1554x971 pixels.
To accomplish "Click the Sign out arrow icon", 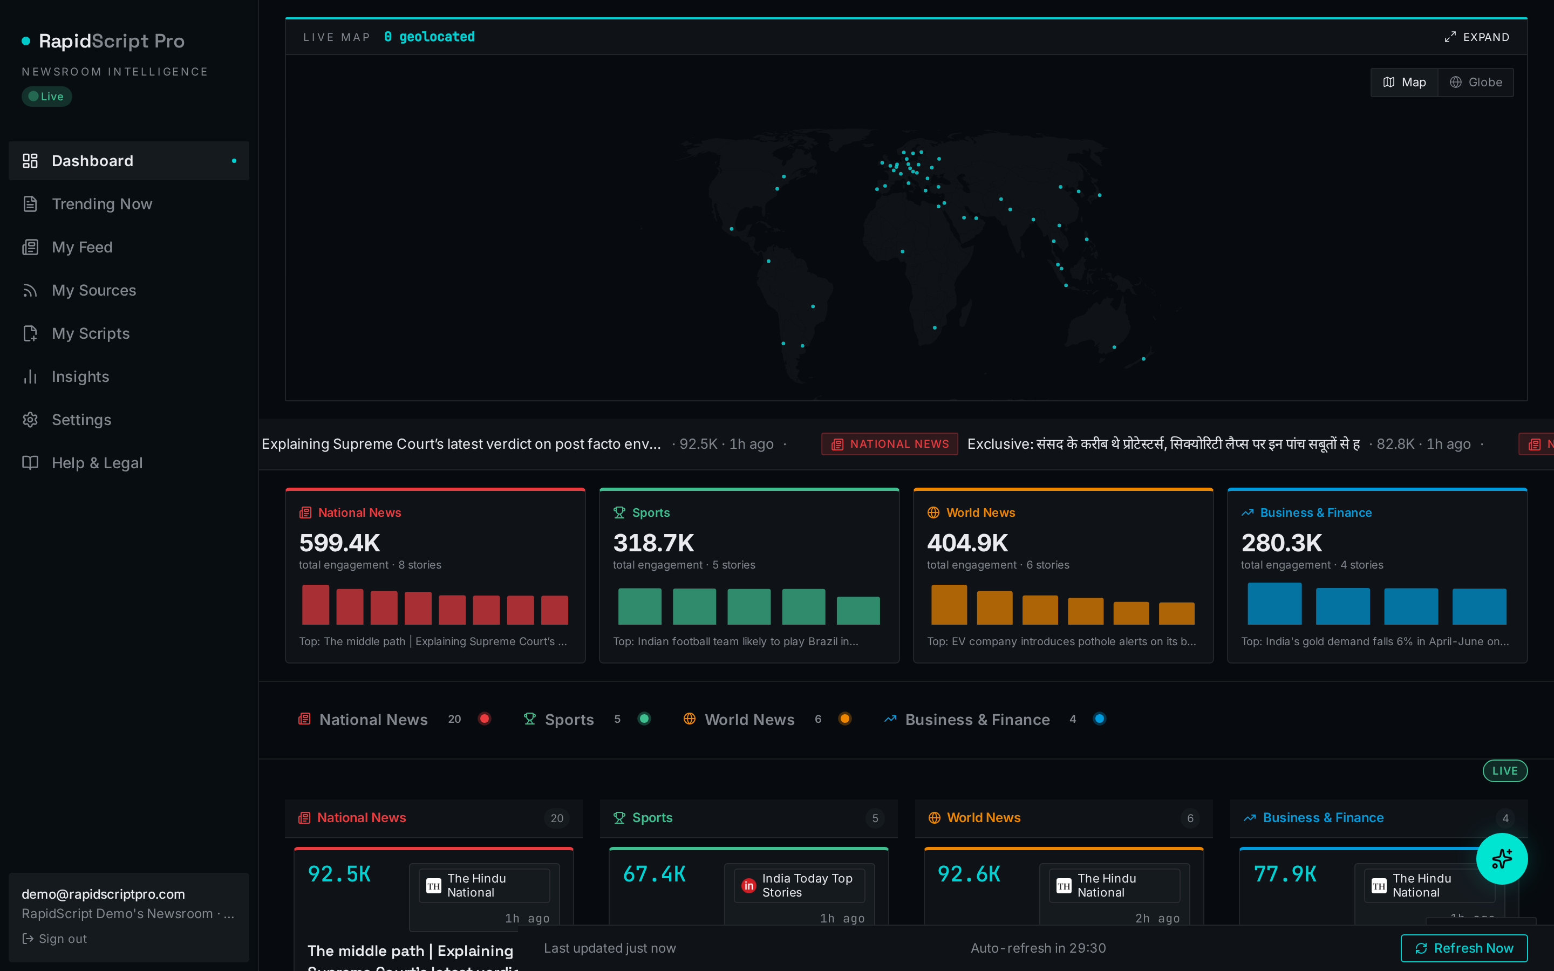I will (x=28, y=938).
